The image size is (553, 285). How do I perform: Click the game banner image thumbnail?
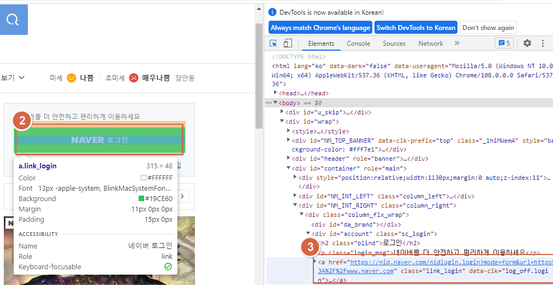(99, 251)
